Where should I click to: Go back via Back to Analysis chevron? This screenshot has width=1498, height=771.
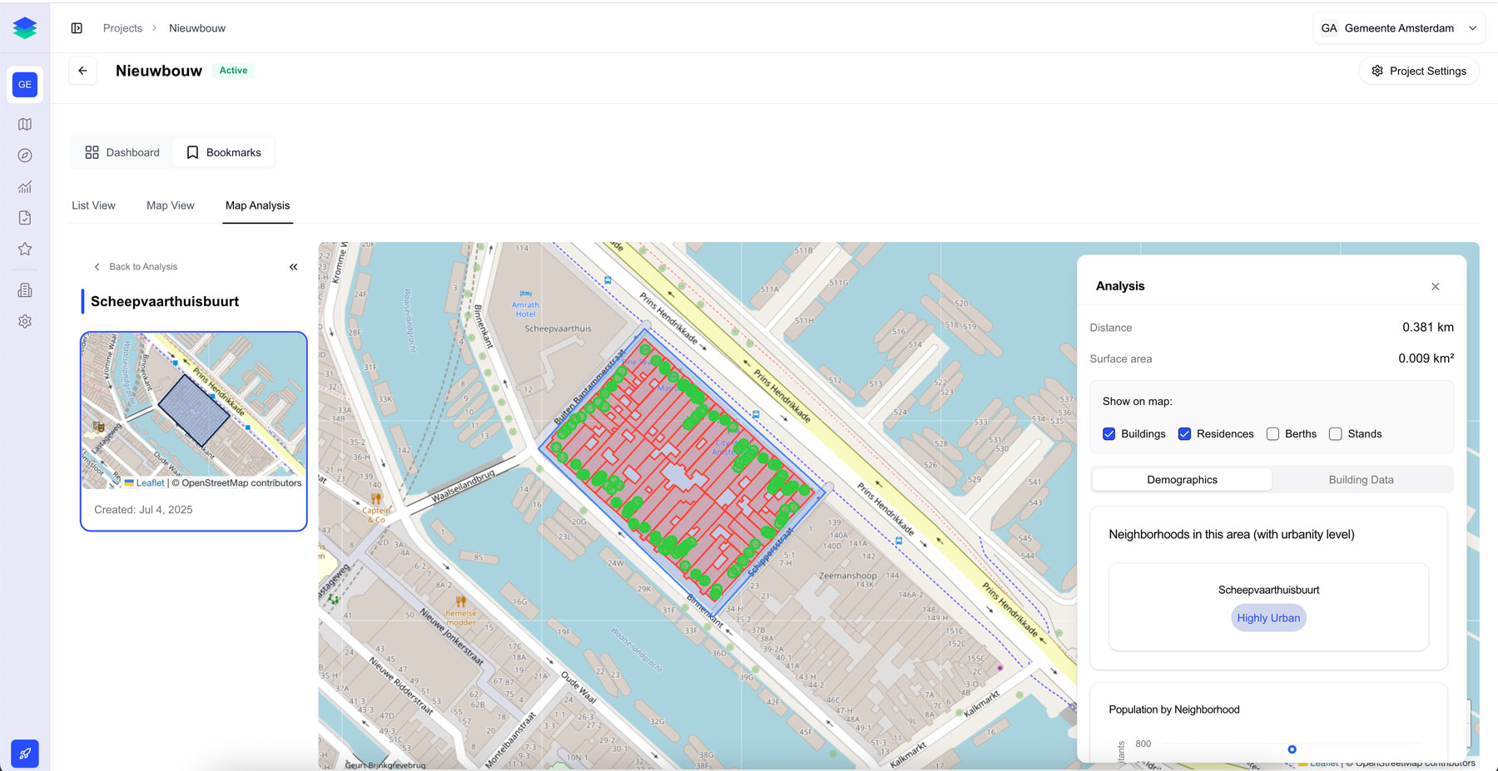97,267
